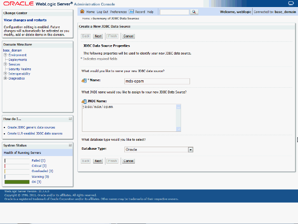
Task: Open Preferences from the toolbar
Action: [x=118, y=12]
